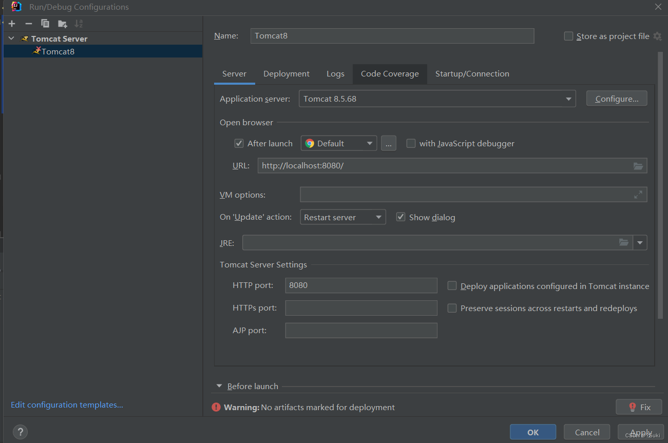Open Application server dropdown Tomcat 8.5.68
Screen dimensions: 668x443
pos(437,99)
